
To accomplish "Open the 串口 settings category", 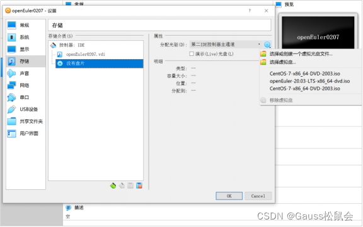I will tap(25, 97).
